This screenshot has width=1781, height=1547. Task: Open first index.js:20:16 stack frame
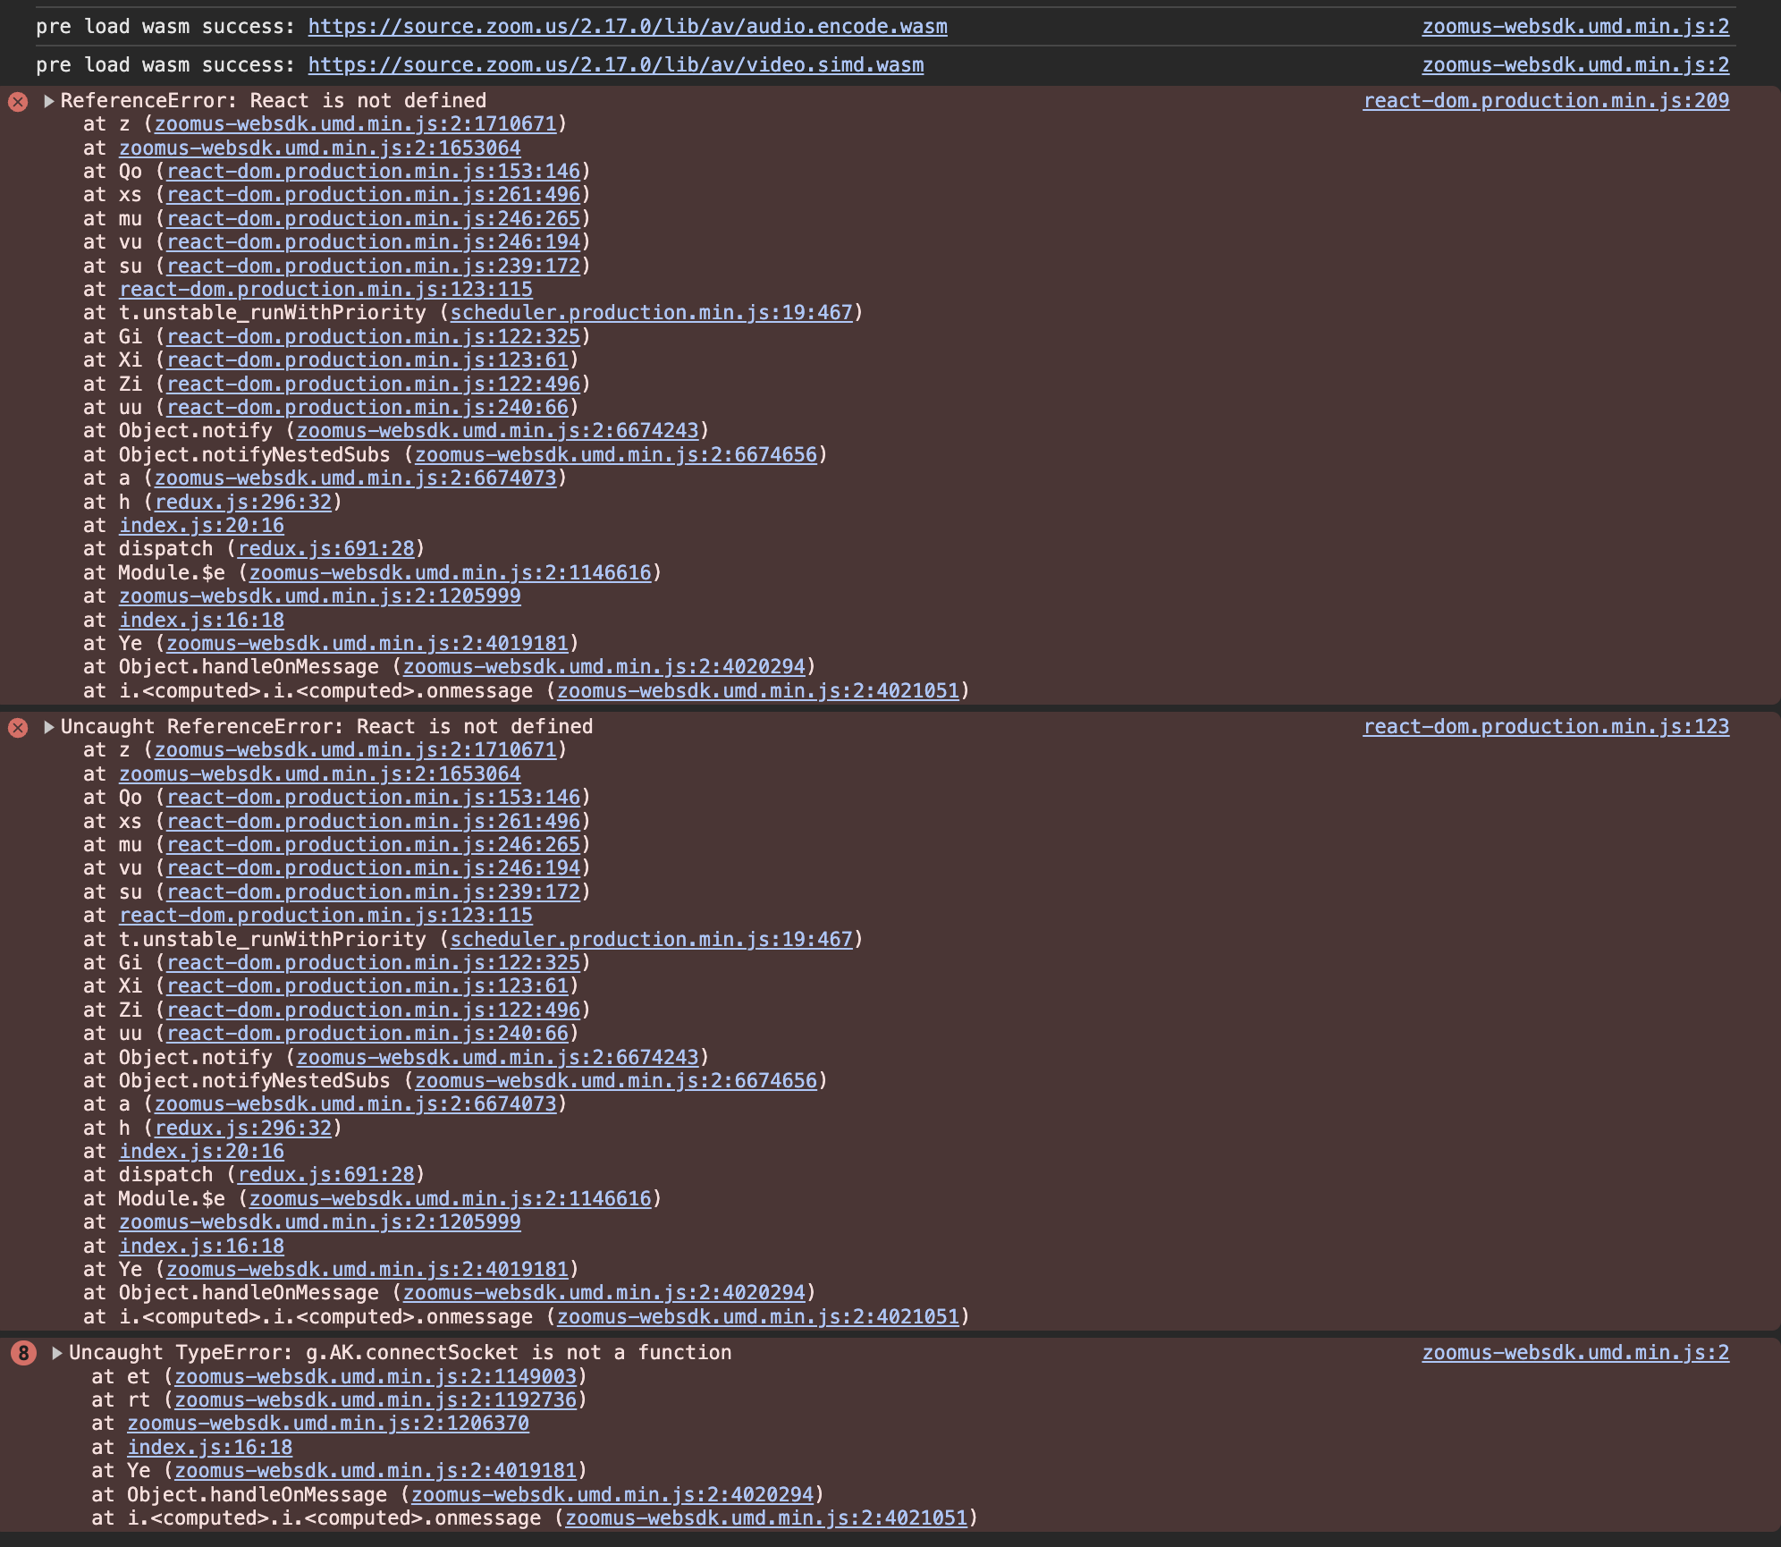[x=202, y=526]
